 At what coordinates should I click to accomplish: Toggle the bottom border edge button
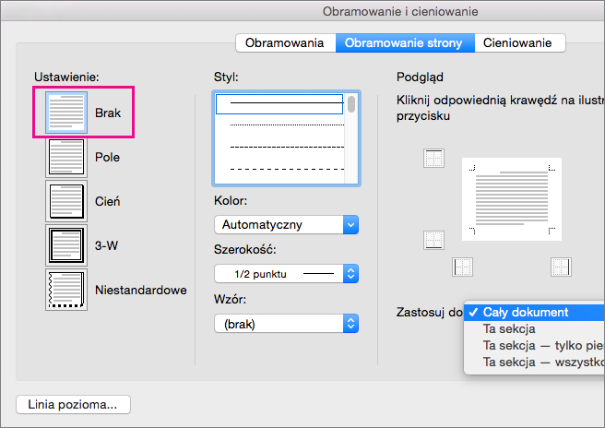tap(433, 240)
